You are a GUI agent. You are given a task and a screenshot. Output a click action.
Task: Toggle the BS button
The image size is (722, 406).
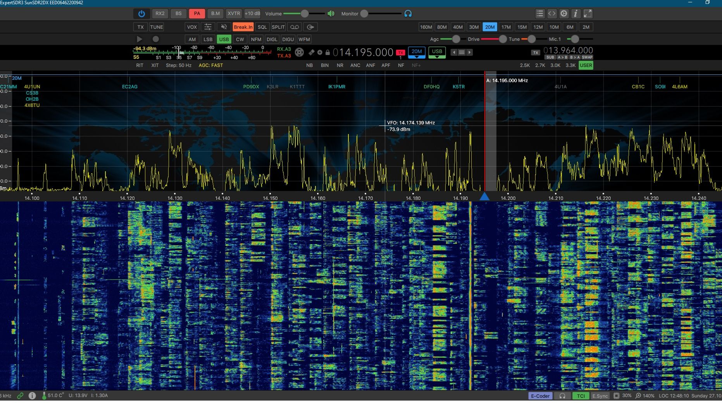click(179, 14)
